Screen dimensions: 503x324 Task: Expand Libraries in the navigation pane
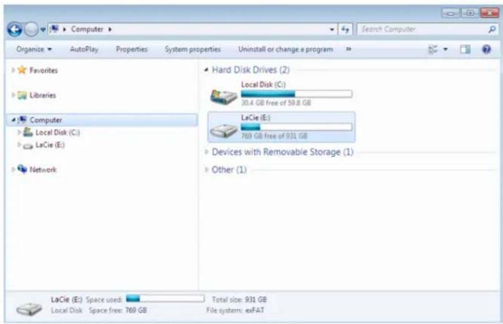pos(13,95)
